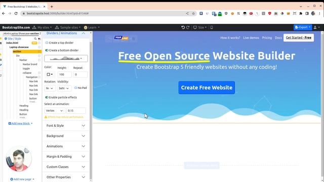Image resolution: width=324 pixels, height=182 pixels.
Task: Open the Visibility dropdown
Action: point(64,88)
